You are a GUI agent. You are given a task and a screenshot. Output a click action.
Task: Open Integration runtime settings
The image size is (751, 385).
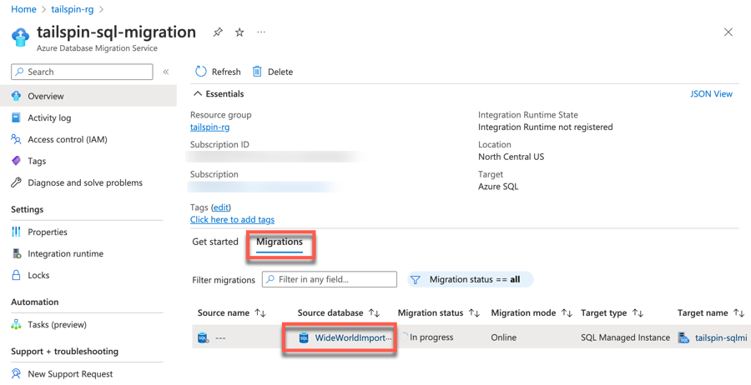coord(65,253)
